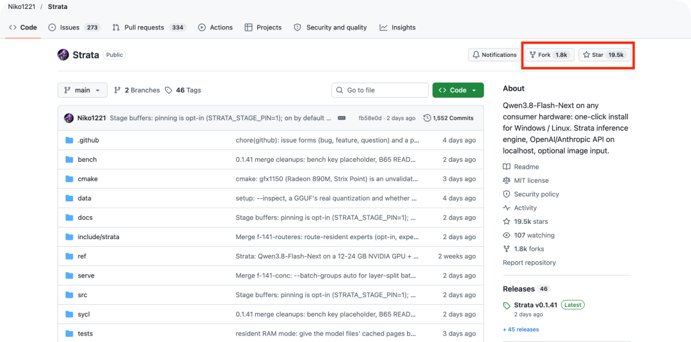Click 'cmake: gfx1150' commit message
This screenshot has height=342, width=691.
point(327,179)
